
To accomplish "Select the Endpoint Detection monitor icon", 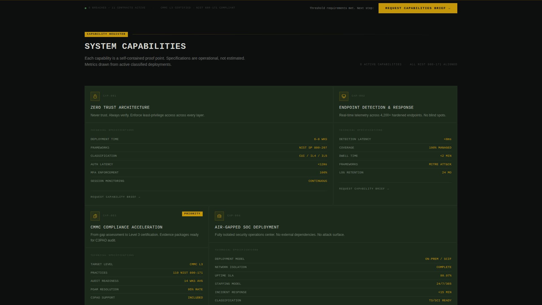I will click(x=344, y=96).
